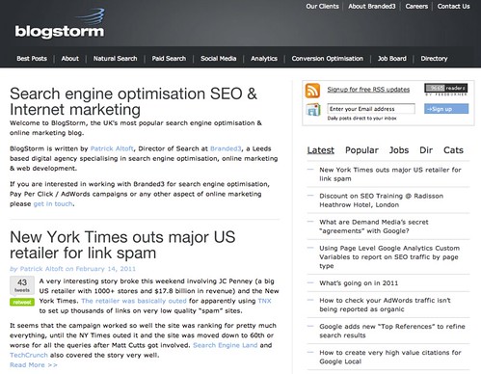
Task: Open Natural Search navigation item
Action: [116, 59]
